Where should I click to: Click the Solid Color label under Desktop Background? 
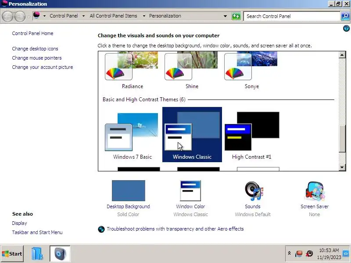tap(128, 214)
